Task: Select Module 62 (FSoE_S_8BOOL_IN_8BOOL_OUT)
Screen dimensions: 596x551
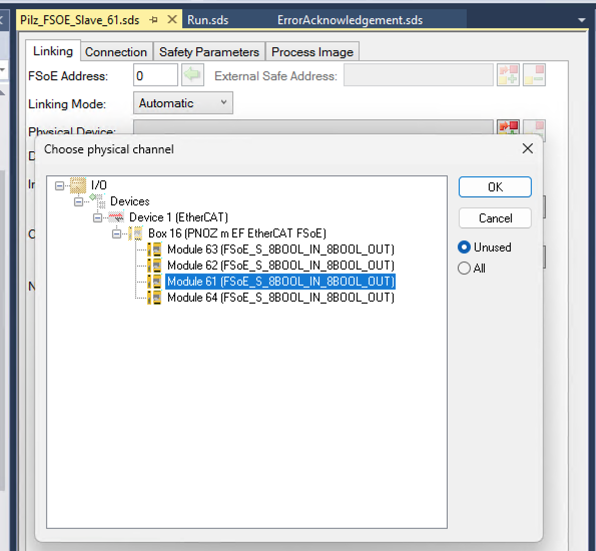Action: click(x=280, y=265)
